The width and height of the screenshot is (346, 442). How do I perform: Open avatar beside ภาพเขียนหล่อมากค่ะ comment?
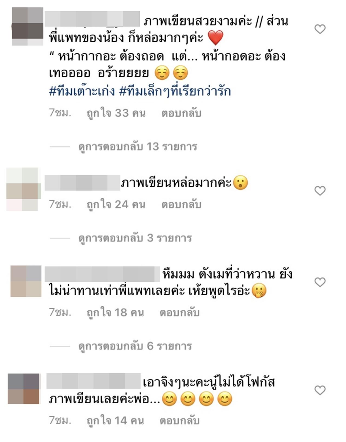click(24, 189)
